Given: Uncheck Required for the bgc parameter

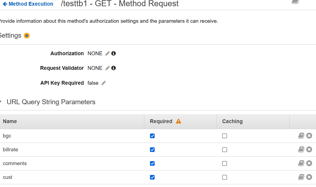Looking at the screenshot, I should coord(152,136).
